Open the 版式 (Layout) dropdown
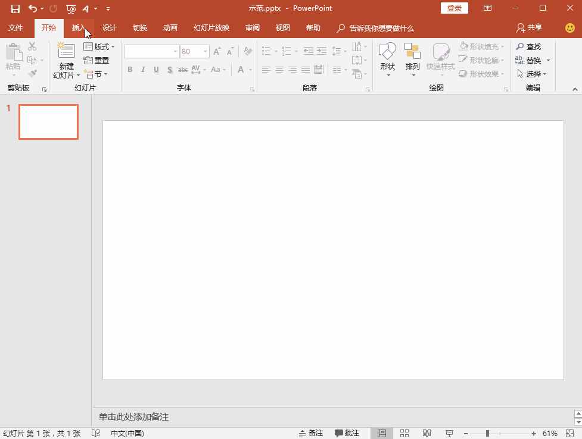582x439 pixels. click(98, 46)
